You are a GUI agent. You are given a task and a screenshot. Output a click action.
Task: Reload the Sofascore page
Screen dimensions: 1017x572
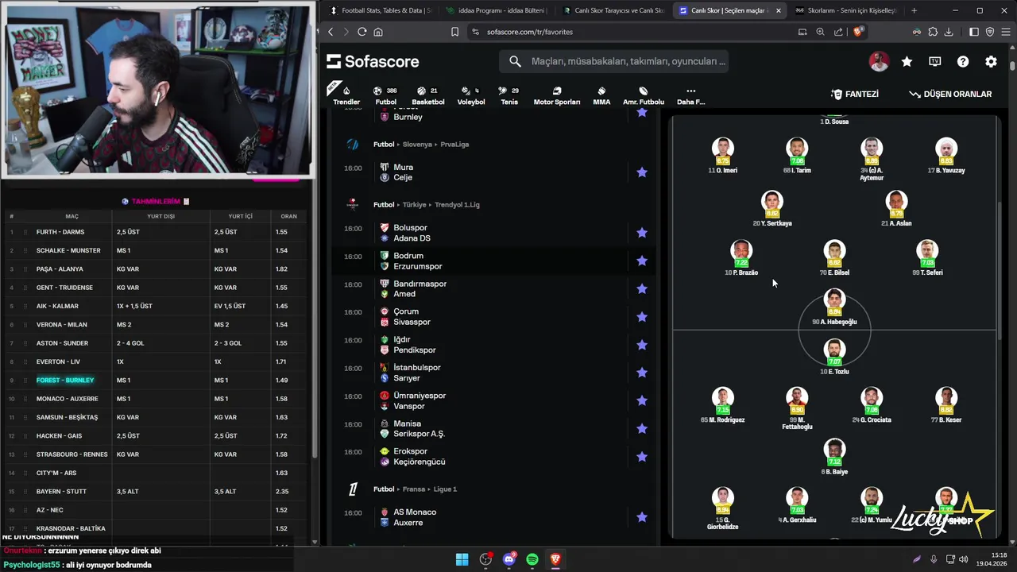tap(362, 32)
